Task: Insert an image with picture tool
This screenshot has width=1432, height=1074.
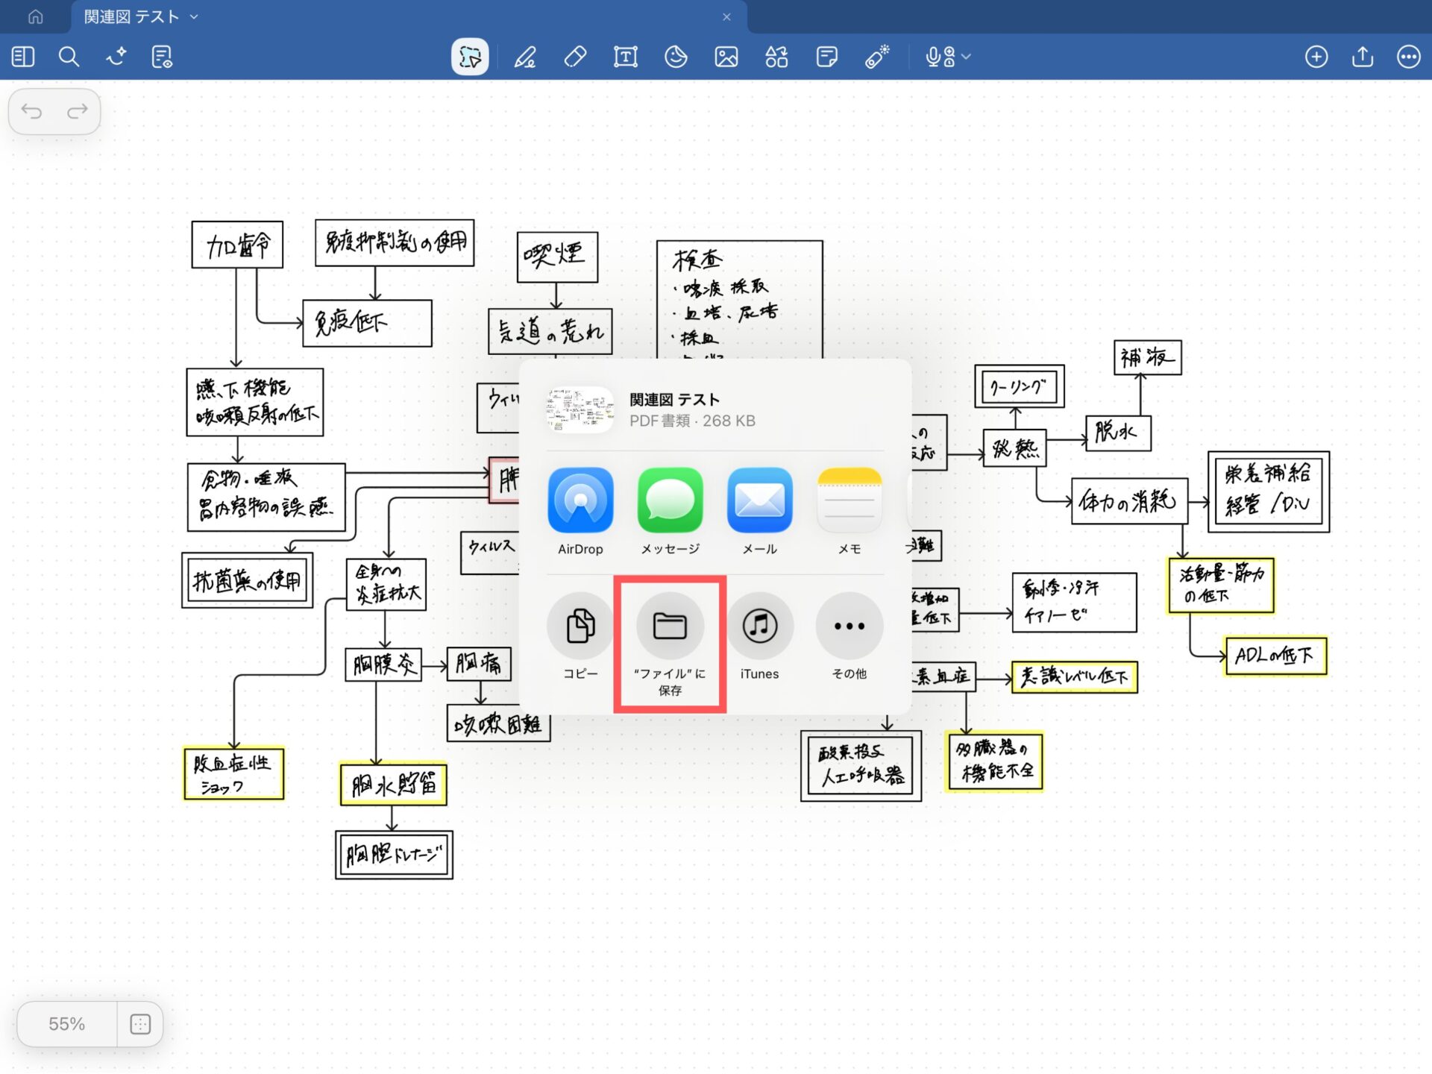Action: 726,57
